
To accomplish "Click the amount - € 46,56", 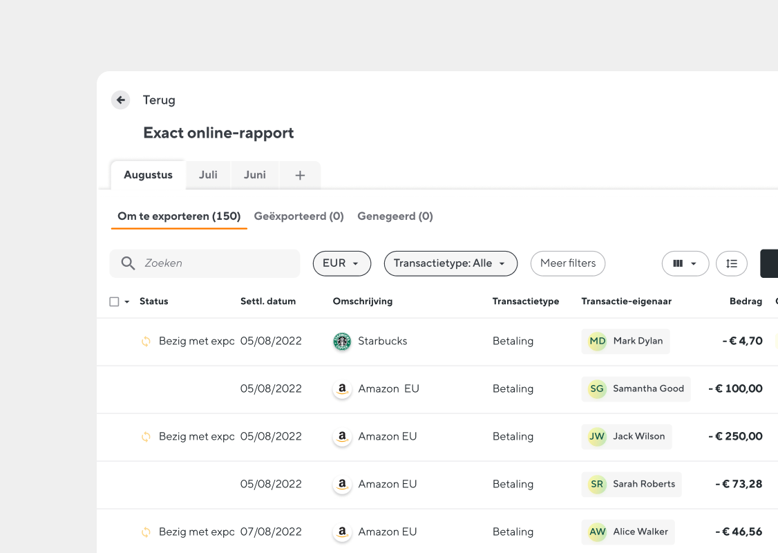I will point(739,532).
